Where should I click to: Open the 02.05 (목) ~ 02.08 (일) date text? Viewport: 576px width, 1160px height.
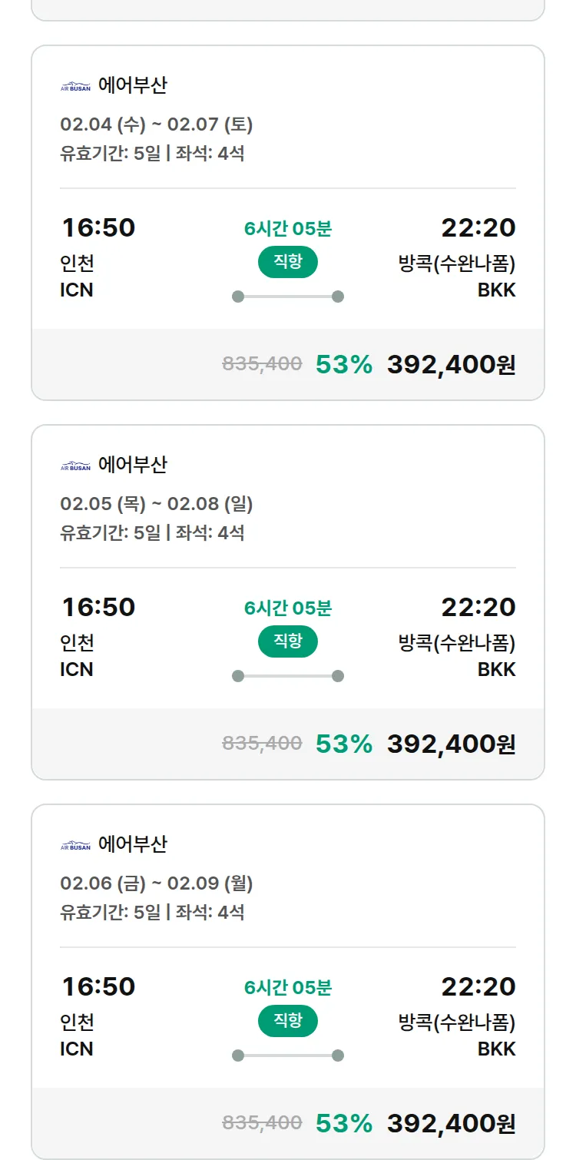157,504
